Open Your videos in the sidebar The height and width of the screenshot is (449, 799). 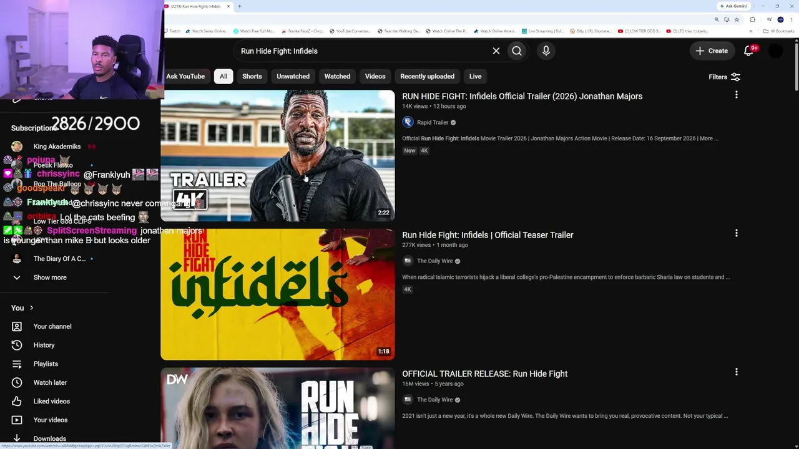coord(50,420)
